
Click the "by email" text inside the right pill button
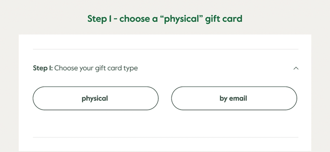(233, 99)
